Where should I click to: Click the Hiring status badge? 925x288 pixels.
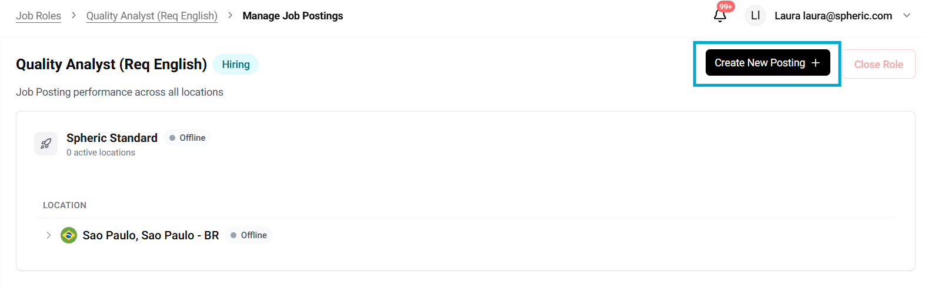(236, 65)
